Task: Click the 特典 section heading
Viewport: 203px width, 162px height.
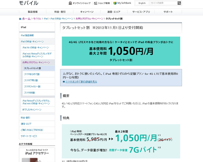Action: tap(66, 118)
